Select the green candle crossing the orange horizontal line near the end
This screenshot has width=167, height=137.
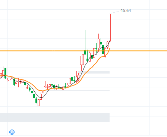[103, 49]
